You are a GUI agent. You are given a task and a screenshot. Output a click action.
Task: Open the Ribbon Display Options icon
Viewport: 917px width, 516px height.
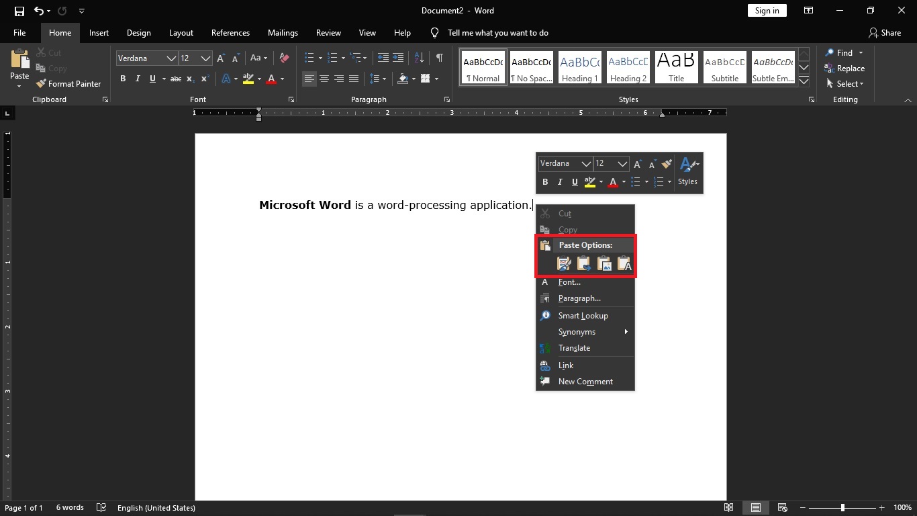[x=809, y=11]
